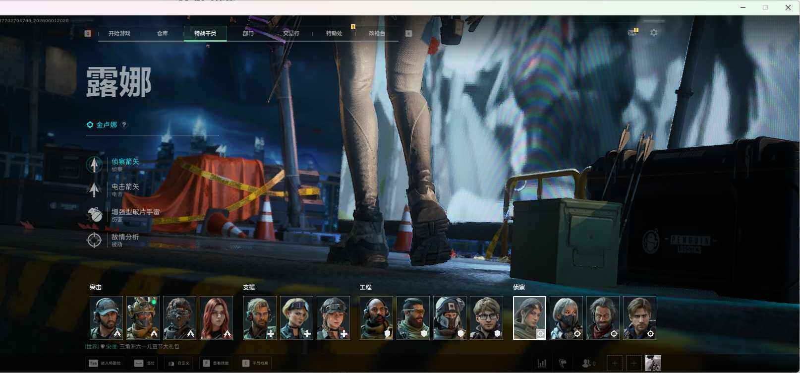The width and height of the screenshot is (800, 373).
Task: Select the 敌情分析 passive skill icon
Action: pyautogui.click(x=94, y=240)
